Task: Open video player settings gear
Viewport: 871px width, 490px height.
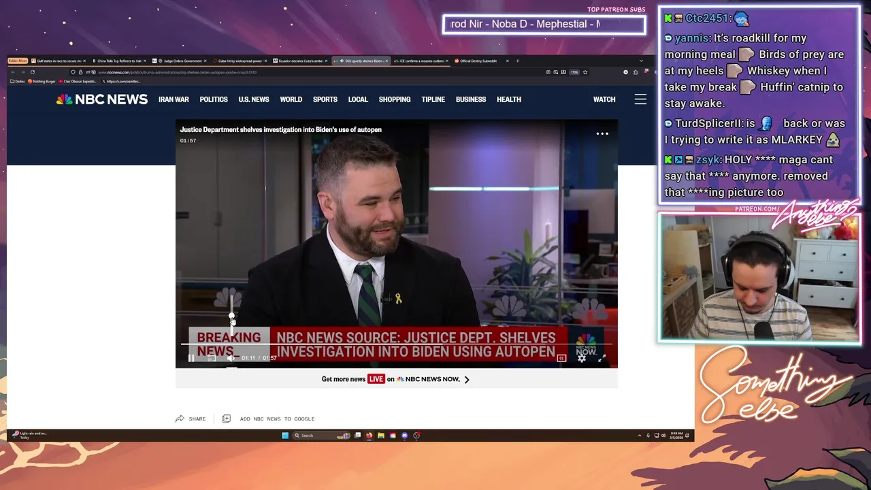Action: (582, 358)
